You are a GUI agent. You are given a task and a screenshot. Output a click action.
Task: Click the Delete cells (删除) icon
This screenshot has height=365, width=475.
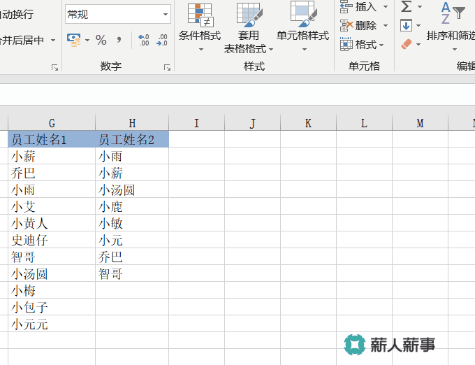click(346, 25)
